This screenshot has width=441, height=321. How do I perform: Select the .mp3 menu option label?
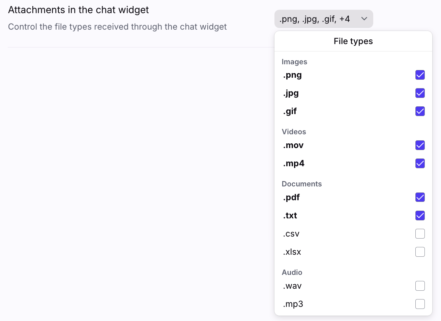[x=293, y=304]
